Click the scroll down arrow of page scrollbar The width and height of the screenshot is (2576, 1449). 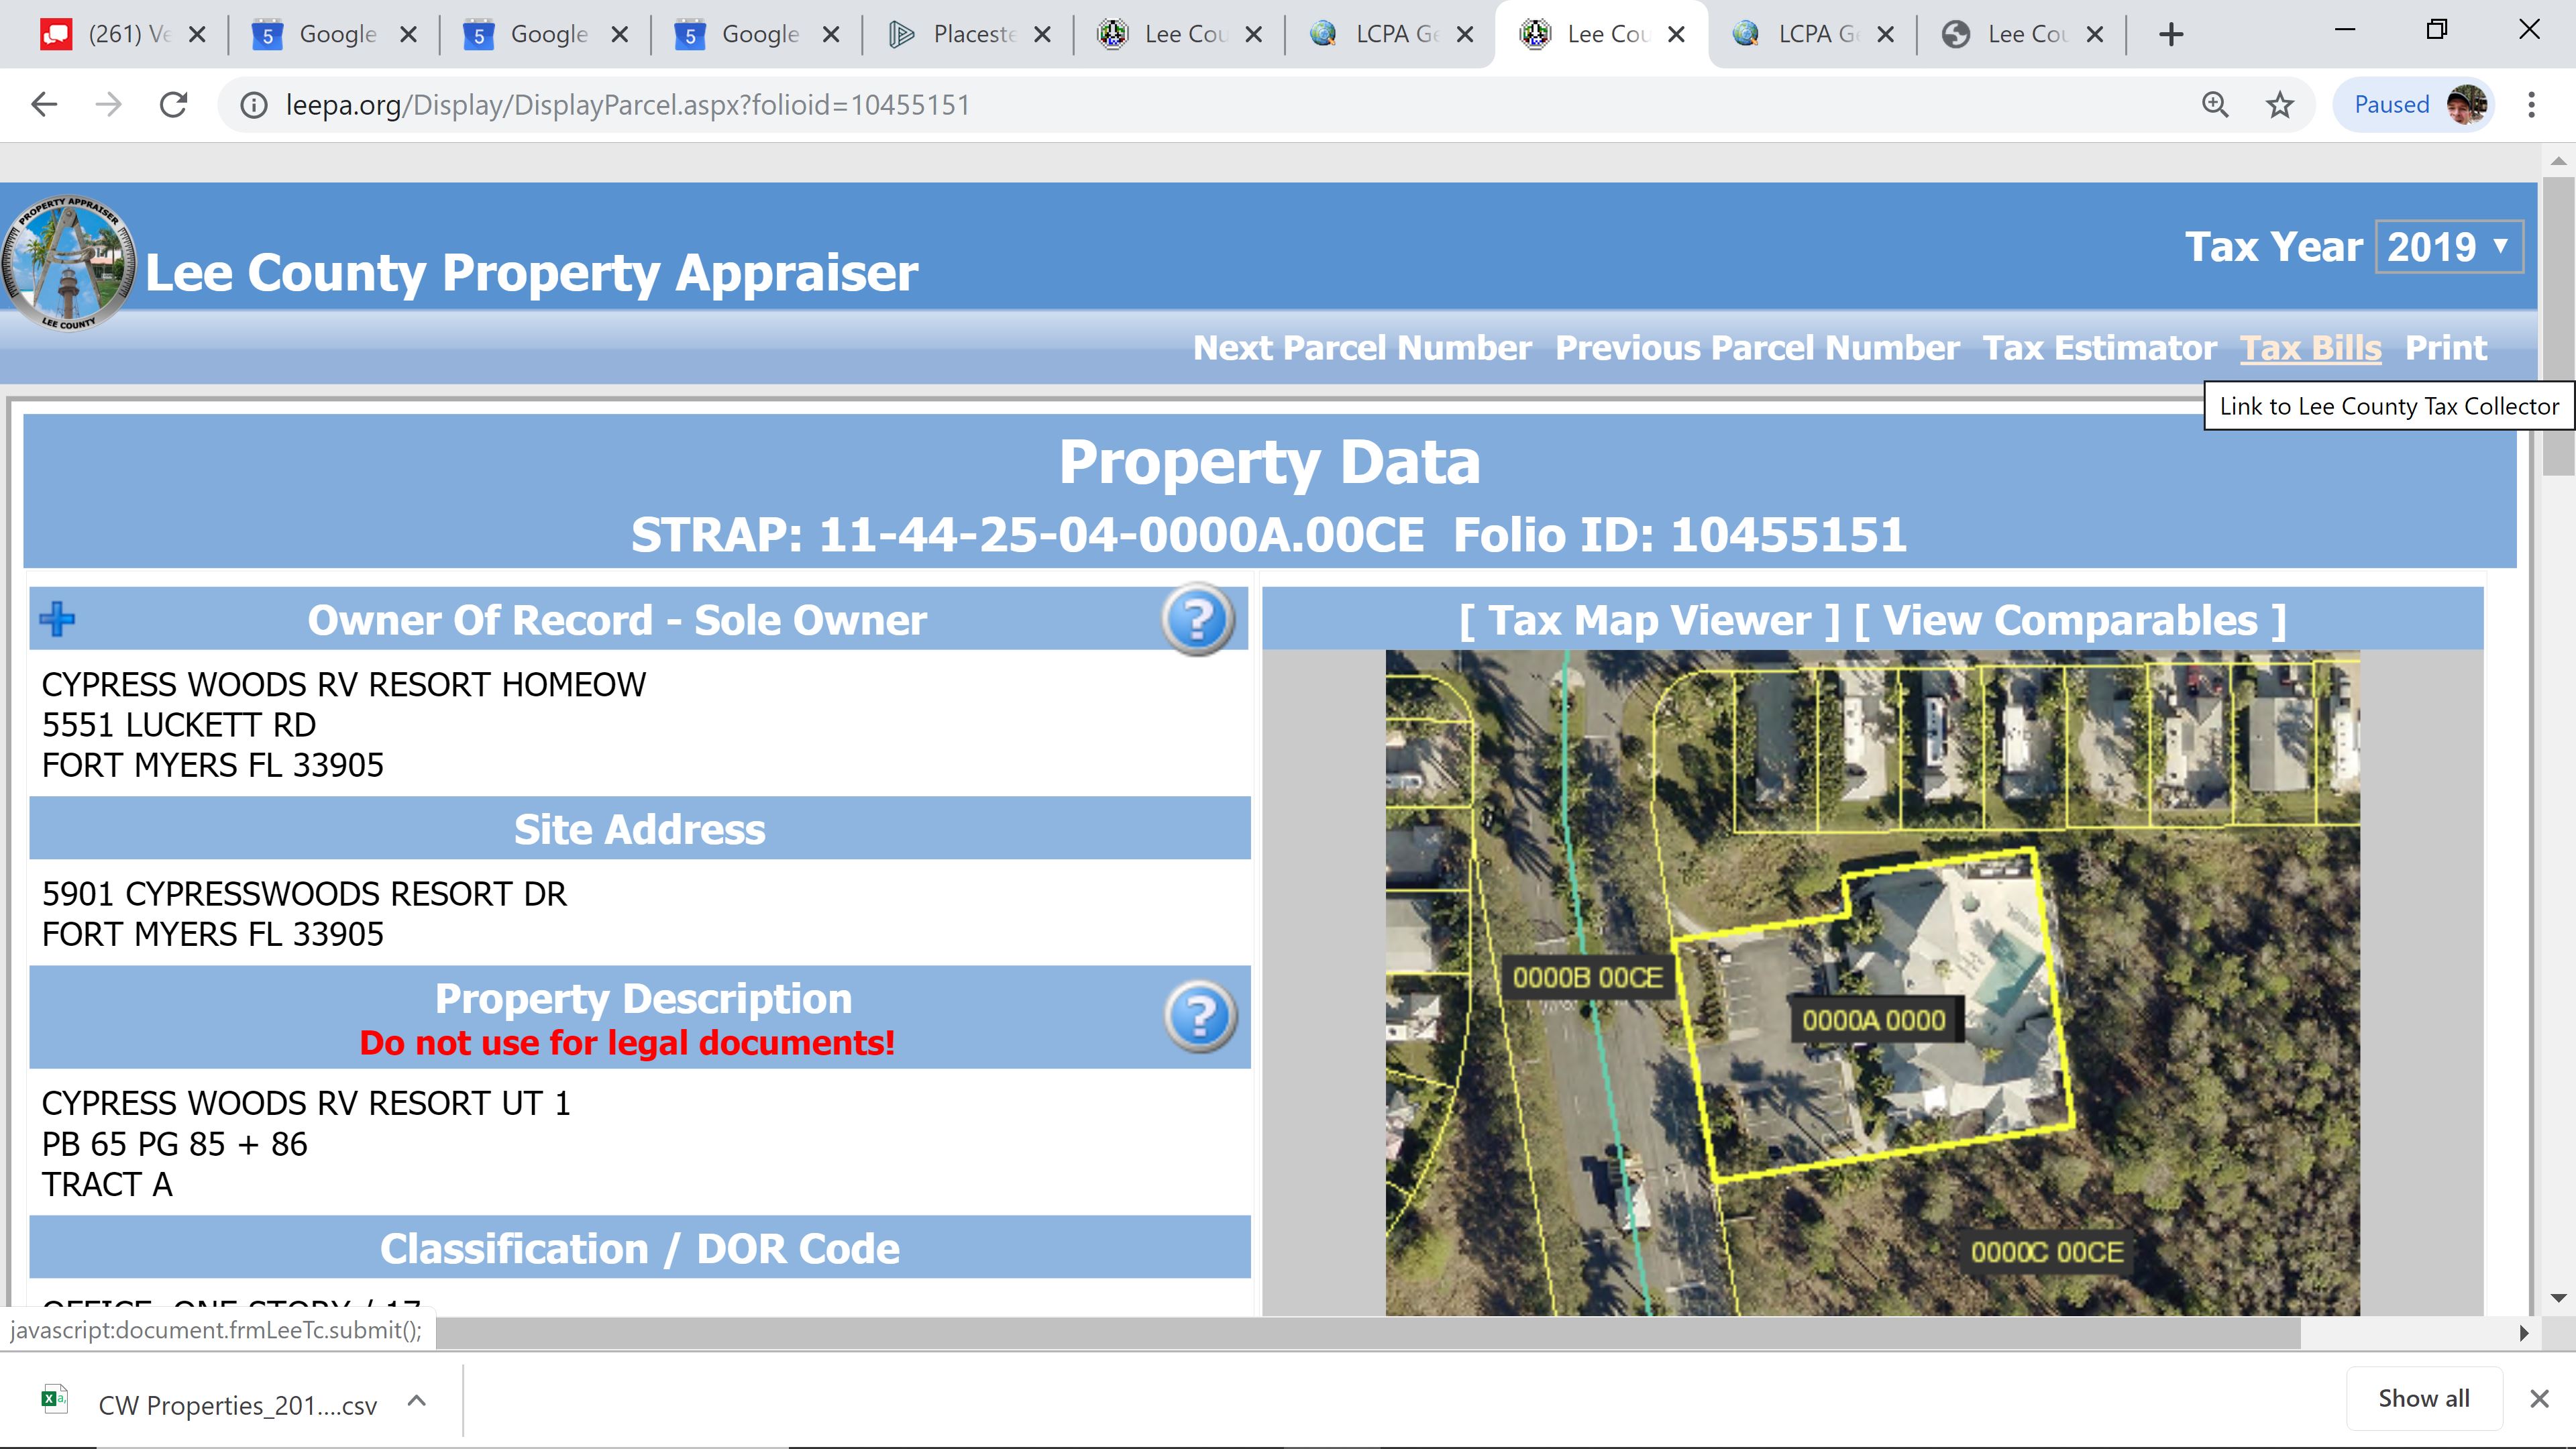point(2558,1298)
